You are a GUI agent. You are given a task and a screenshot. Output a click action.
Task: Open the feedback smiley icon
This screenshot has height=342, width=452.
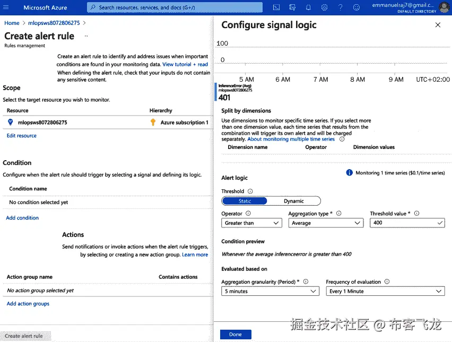pos(357,7)
